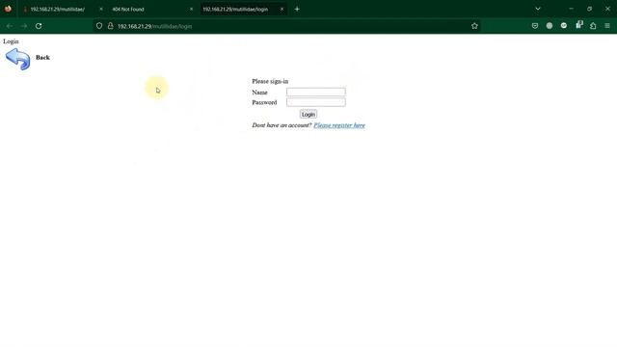Viewport: 617px width, 347px height.
Task: Submit the form with Login button
Action: click(308, 115)
